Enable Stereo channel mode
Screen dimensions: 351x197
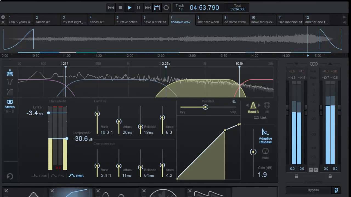point(10,104)
